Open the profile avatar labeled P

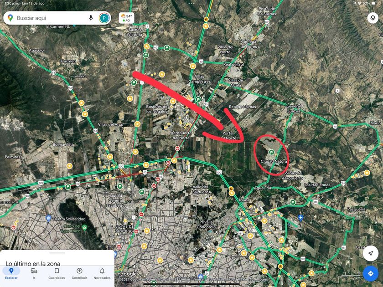point(104,18)
